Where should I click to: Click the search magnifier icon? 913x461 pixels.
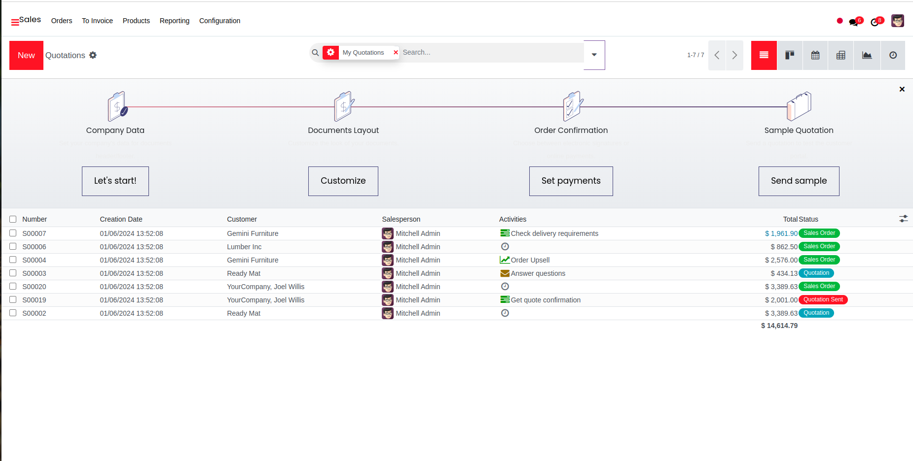pos(315,53)
